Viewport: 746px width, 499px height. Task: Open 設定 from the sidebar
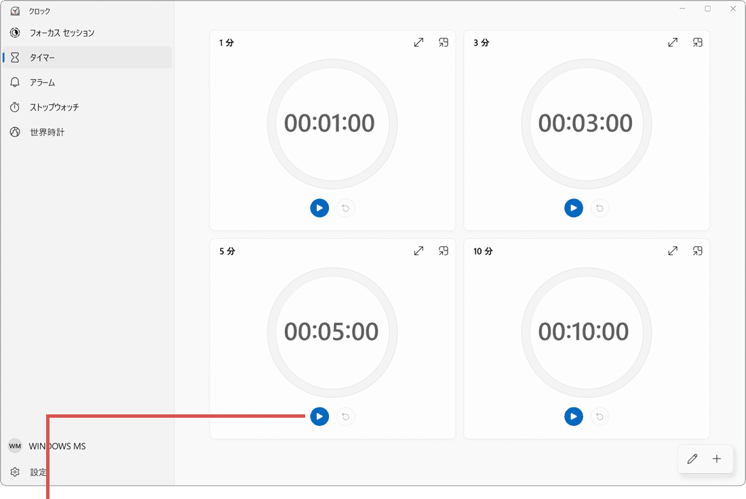[x=38, y=472]
